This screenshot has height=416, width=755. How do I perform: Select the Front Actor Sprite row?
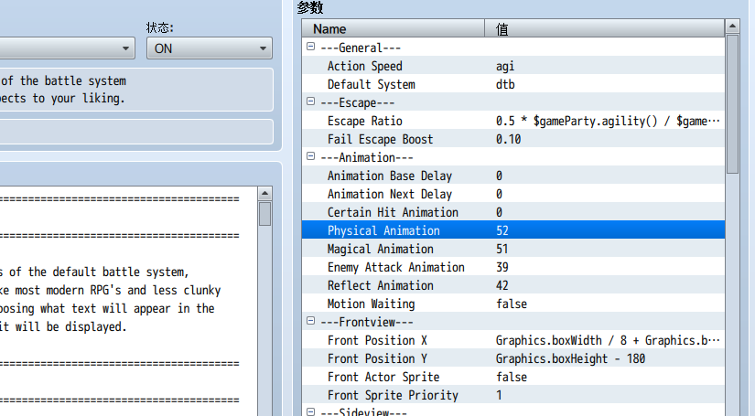[513, 377]
